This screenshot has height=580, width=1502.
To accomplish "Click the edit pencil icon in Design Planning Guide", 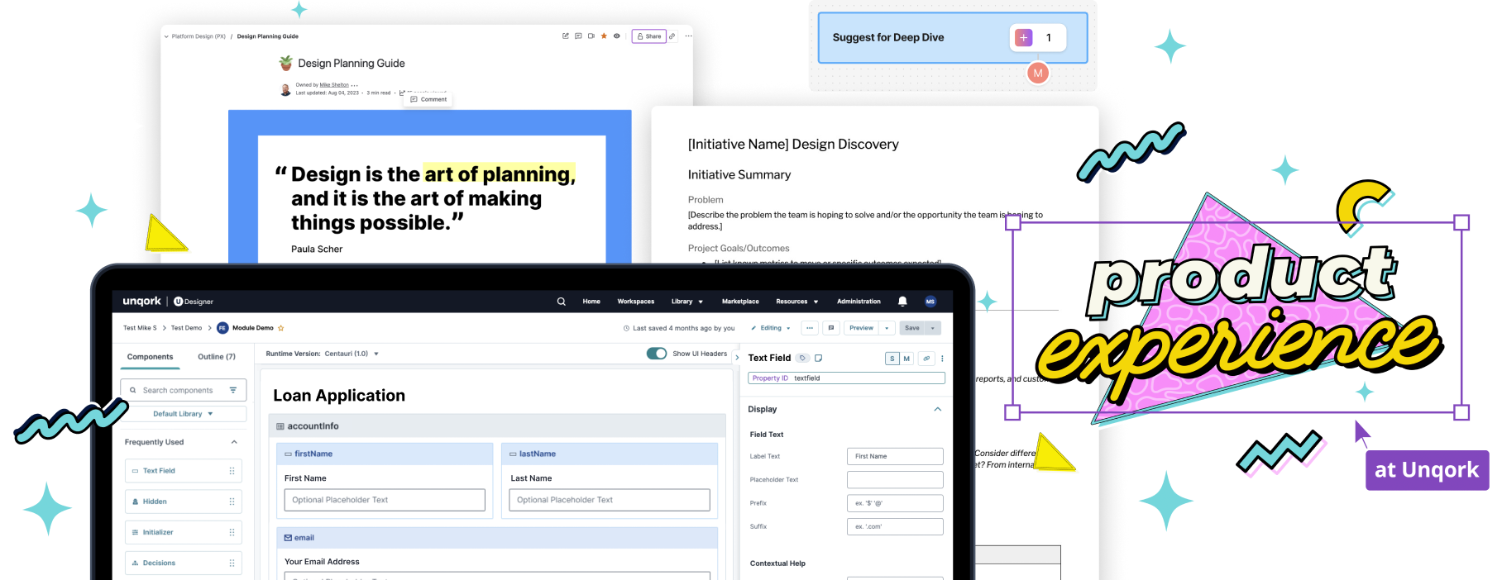I will 566,36.
